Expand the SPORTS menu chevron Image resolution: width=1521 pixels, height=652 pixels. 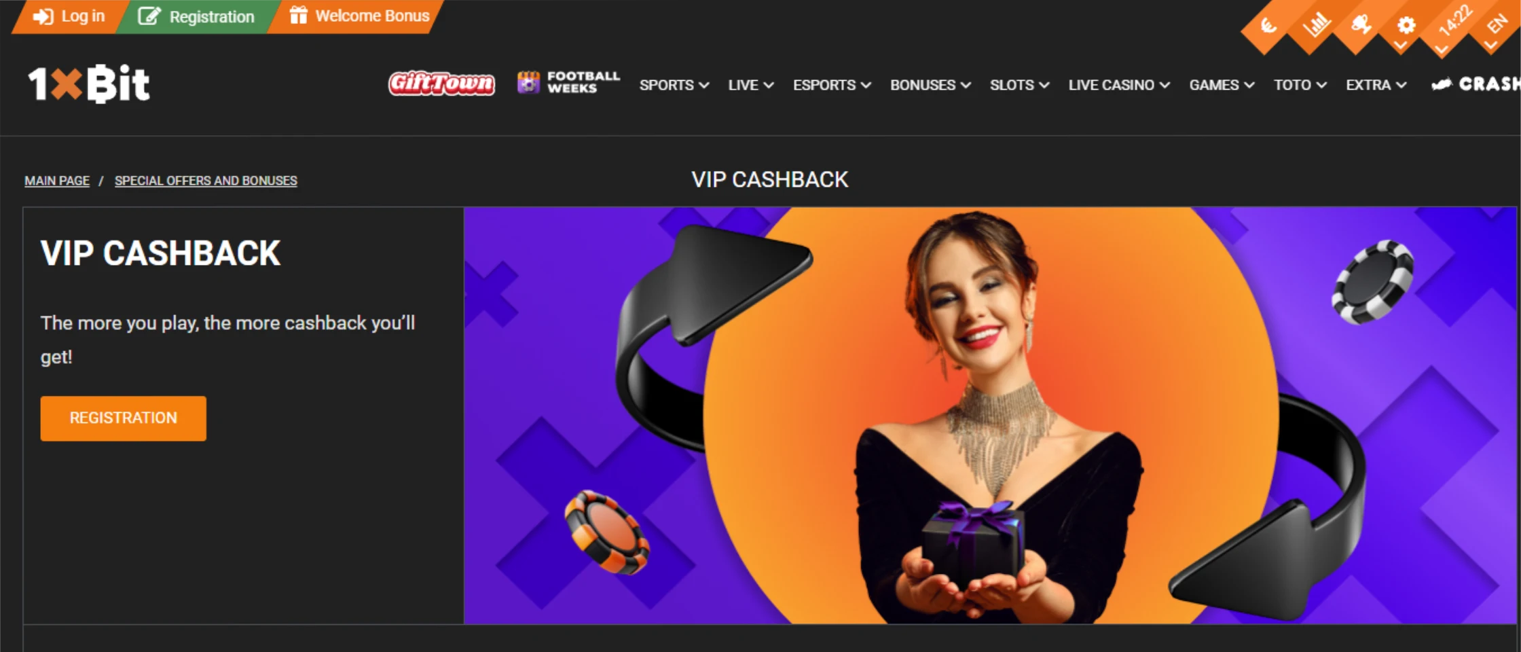pyautogui.click(x=704, y=86)
